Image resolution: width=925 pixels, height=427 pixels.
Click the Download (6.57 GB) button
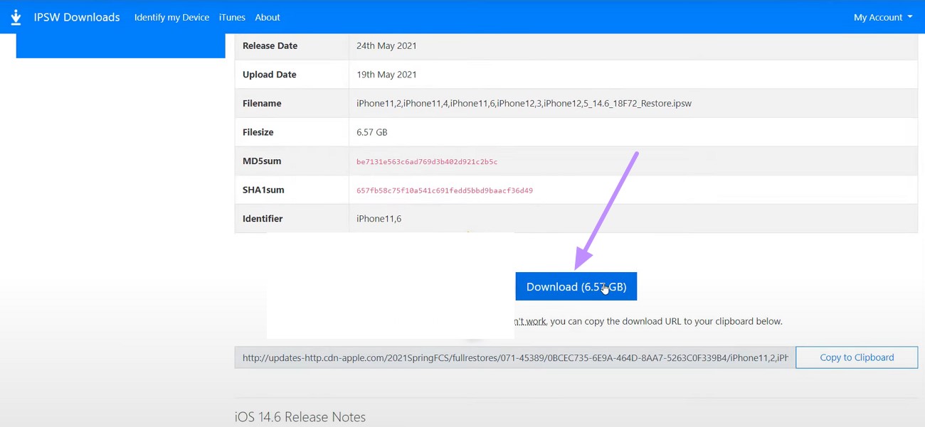tap(576, 286)
